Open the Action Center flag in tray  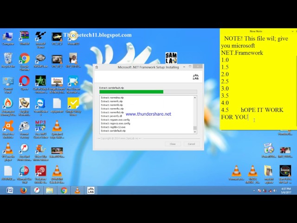point(259,190)
